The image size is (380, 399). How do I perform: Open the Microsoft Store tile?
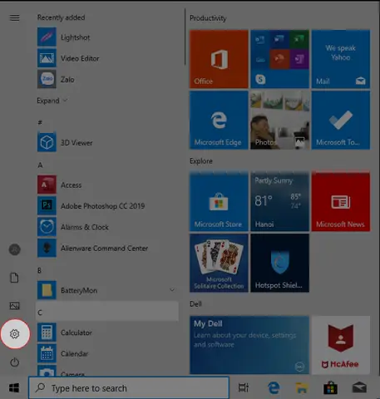[219, 201]
